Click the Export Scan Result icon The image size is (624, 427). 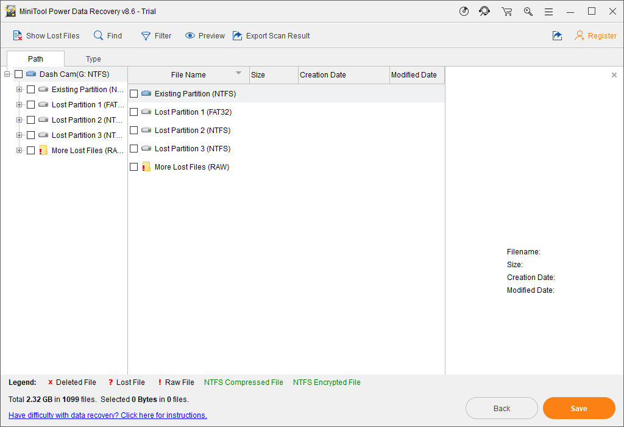tap(238, 36)
